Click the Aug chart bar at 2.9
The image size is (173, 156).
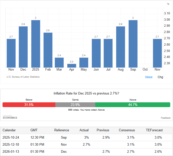(x=120, y=47)
